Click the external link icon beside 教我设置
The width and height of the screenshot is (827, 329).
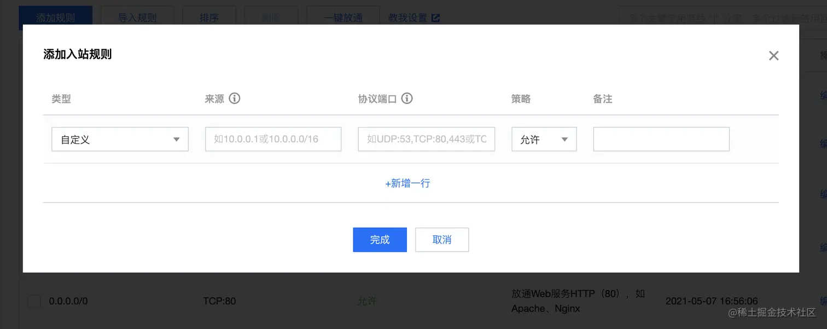(436, 18)
